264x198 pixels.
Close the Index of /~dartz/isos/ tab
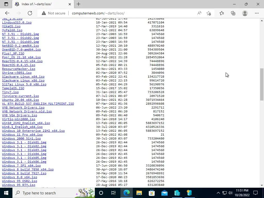[70, 4]
